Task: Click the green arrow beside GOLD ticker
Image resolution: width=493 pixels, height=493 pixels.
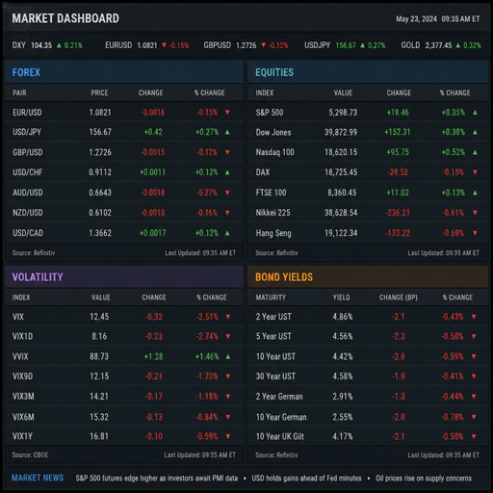Action: 458,45
